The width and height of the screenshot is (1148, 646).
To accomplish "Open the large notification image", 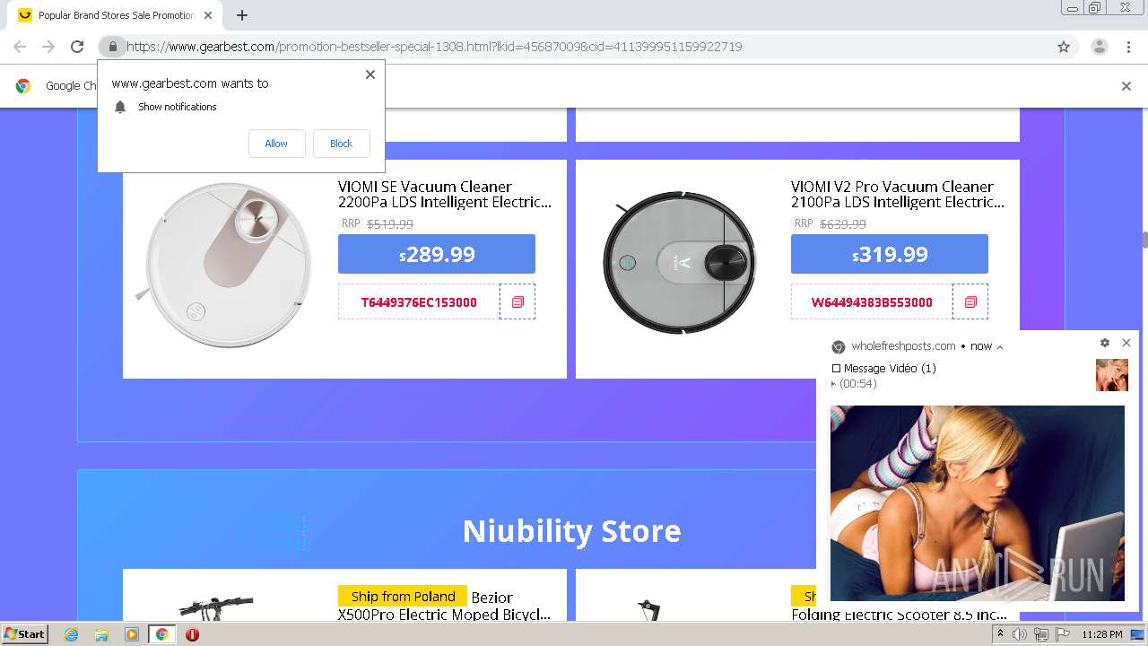I will (x=978, y=503).
